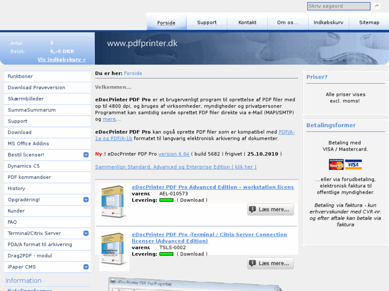This screenshot has width=389, height=291.
Task: Open the eDocPrinter PDF Pro Advanced Edition title link
Action: click(x=213, y=187)
